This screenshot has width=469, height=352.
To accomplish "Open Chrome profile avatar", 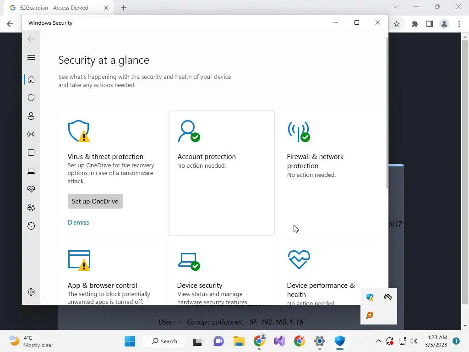I will click(444, 24).
